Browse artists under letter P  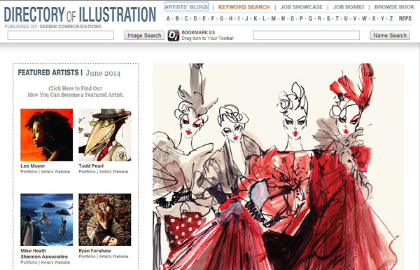point(301,18)
